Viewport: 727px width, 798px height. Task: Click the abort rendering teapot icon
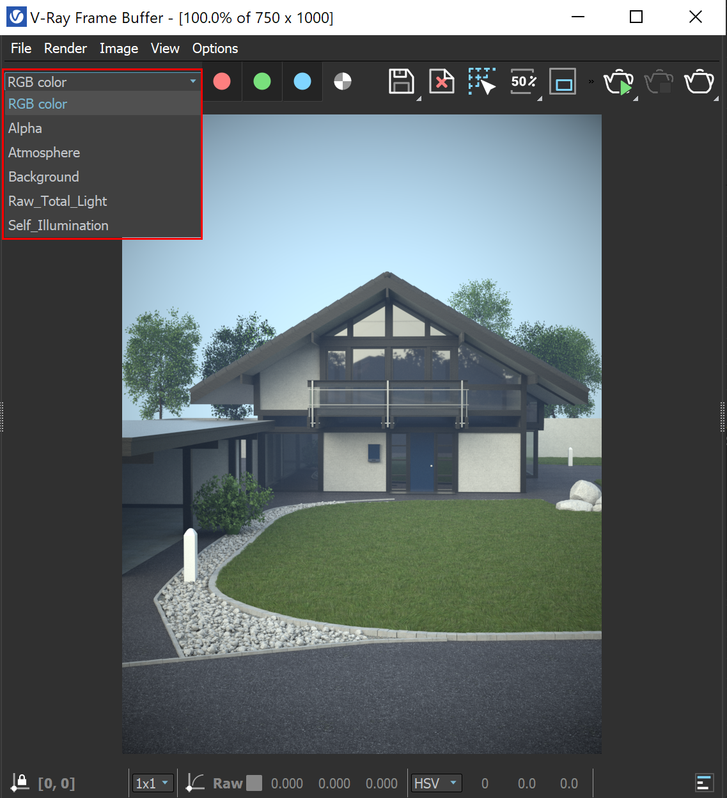659,82
